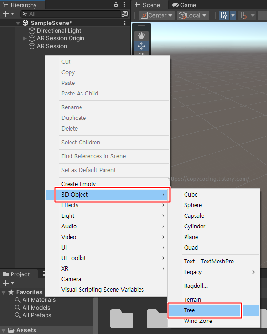Viewport: 267px width, 334px height.
Task: Create a Text - TextMeshPro object
Action: coord(214,262)
